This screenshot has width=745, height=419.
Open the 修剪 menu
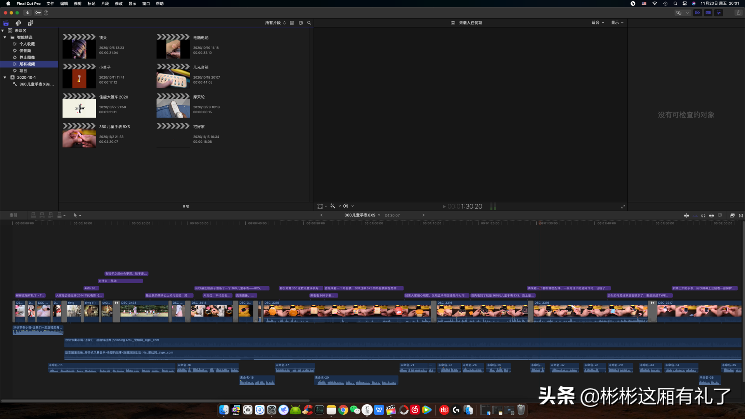[78, 3]
